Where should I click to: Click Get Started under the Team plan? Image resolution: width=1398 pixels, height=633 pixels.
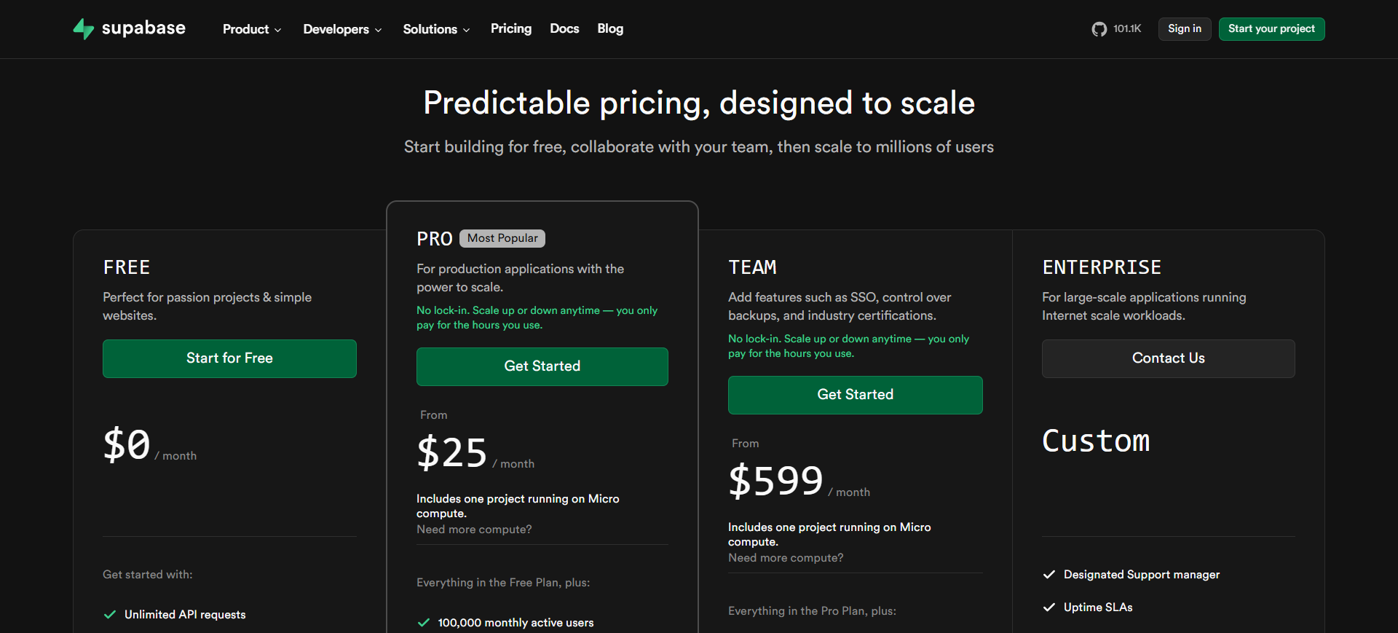[x=856, y=395]
